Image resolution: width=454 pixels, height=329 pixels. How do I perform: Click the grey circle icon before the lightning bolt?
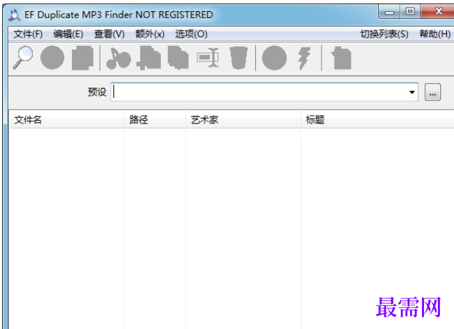[275, 58]
